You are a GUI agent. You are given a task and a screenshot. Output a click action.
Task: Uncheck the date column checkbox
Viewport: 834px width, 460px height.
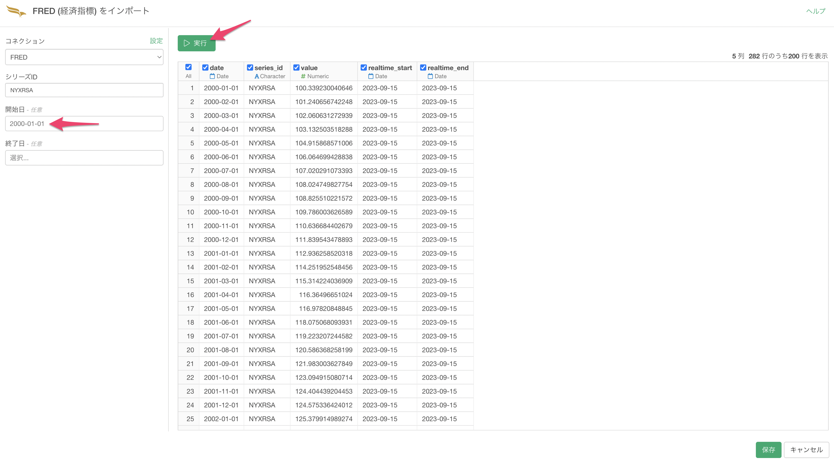click(x=205, y=67)
